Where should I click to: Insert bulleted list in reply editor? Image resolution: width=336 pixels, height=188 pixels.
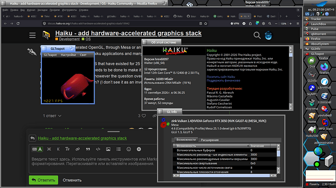[118, 149]
